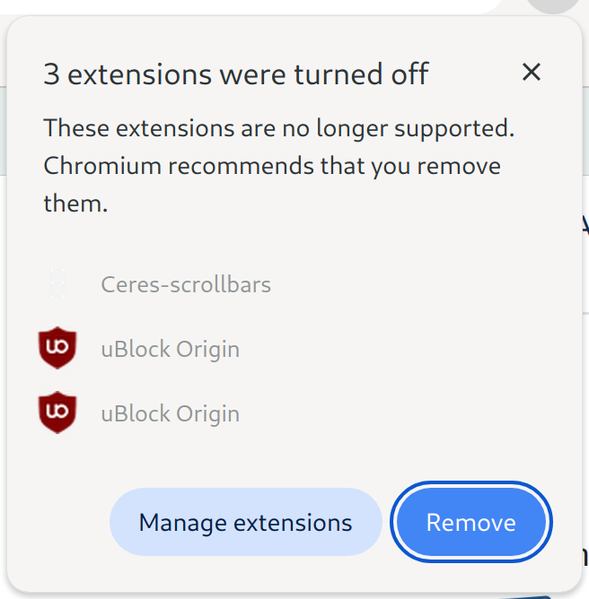Viewport: 589px width, 599px height.
Task: Click the first uBlock Origin shield icon
Action: coord(57,348)
